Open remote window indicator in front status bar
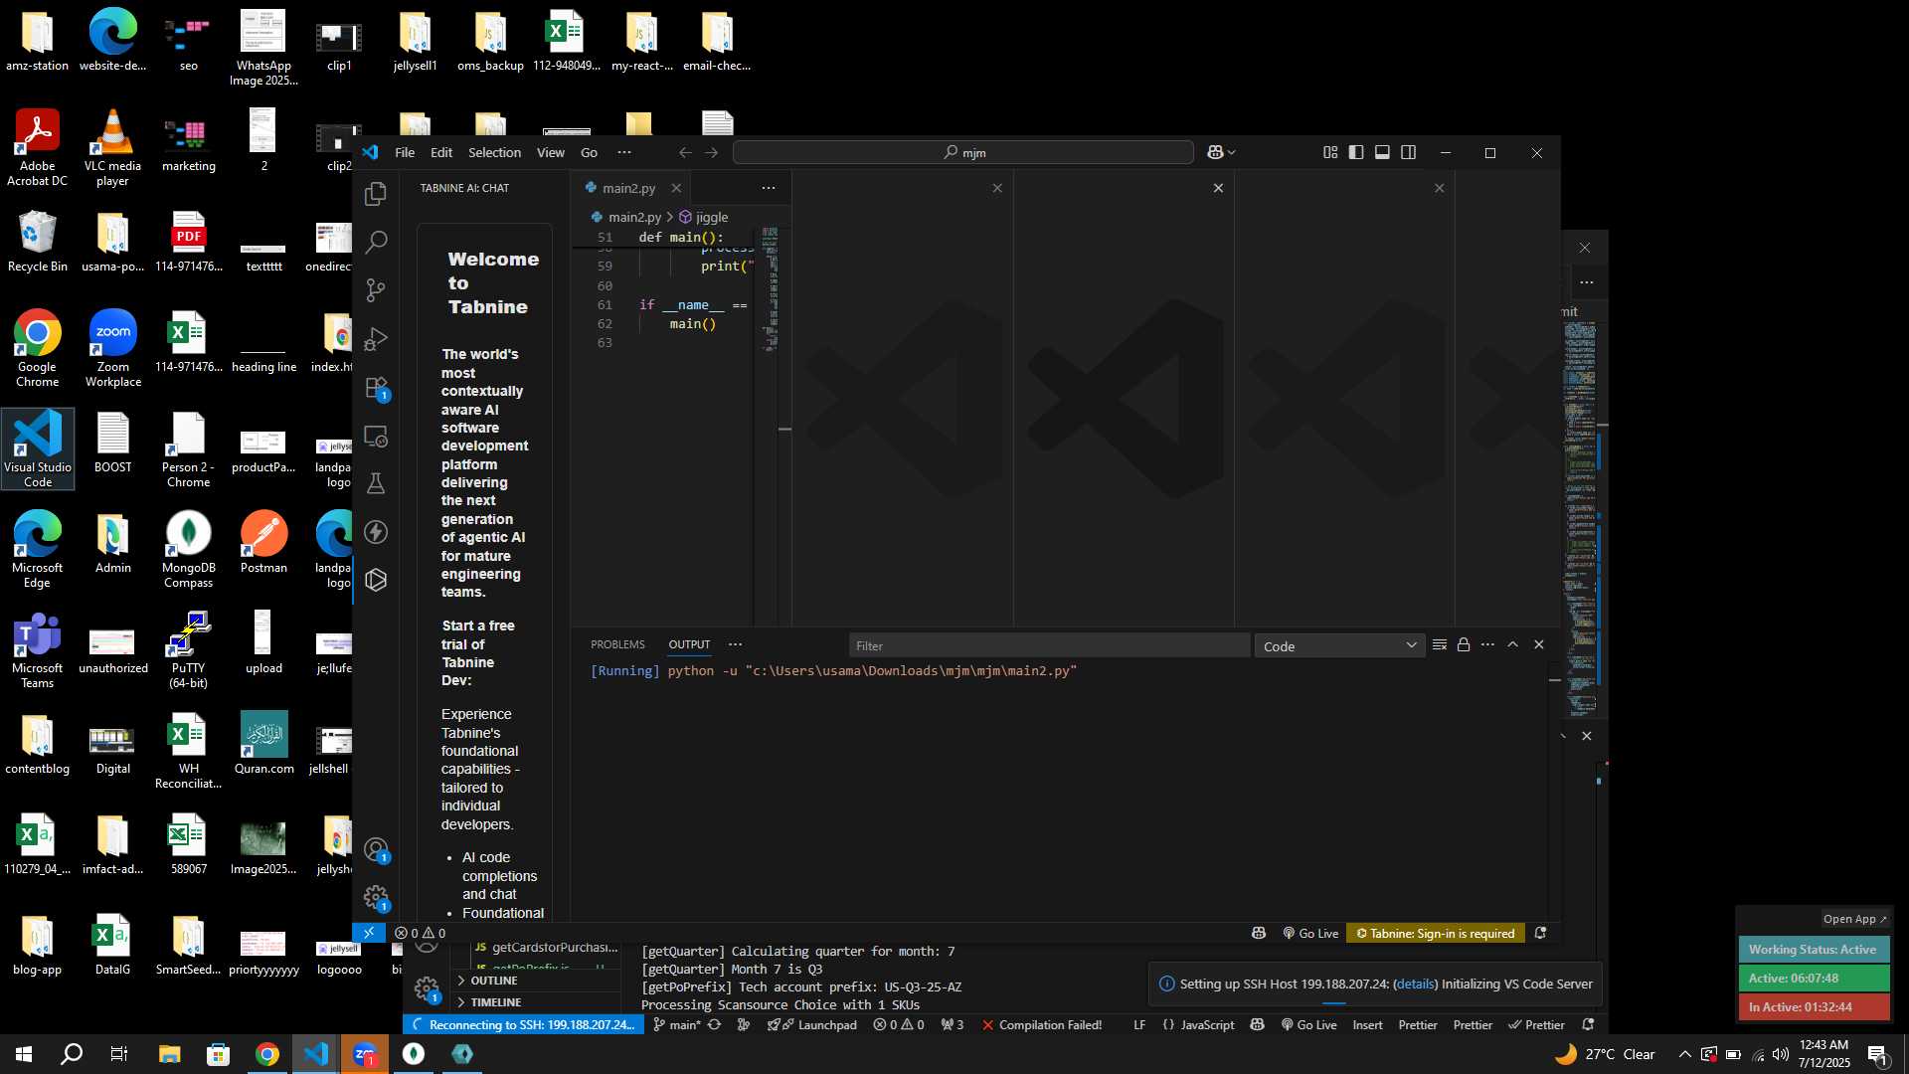Image resolution: width=1909 pixels, height=1074 pixels. [x=369, y=933]
